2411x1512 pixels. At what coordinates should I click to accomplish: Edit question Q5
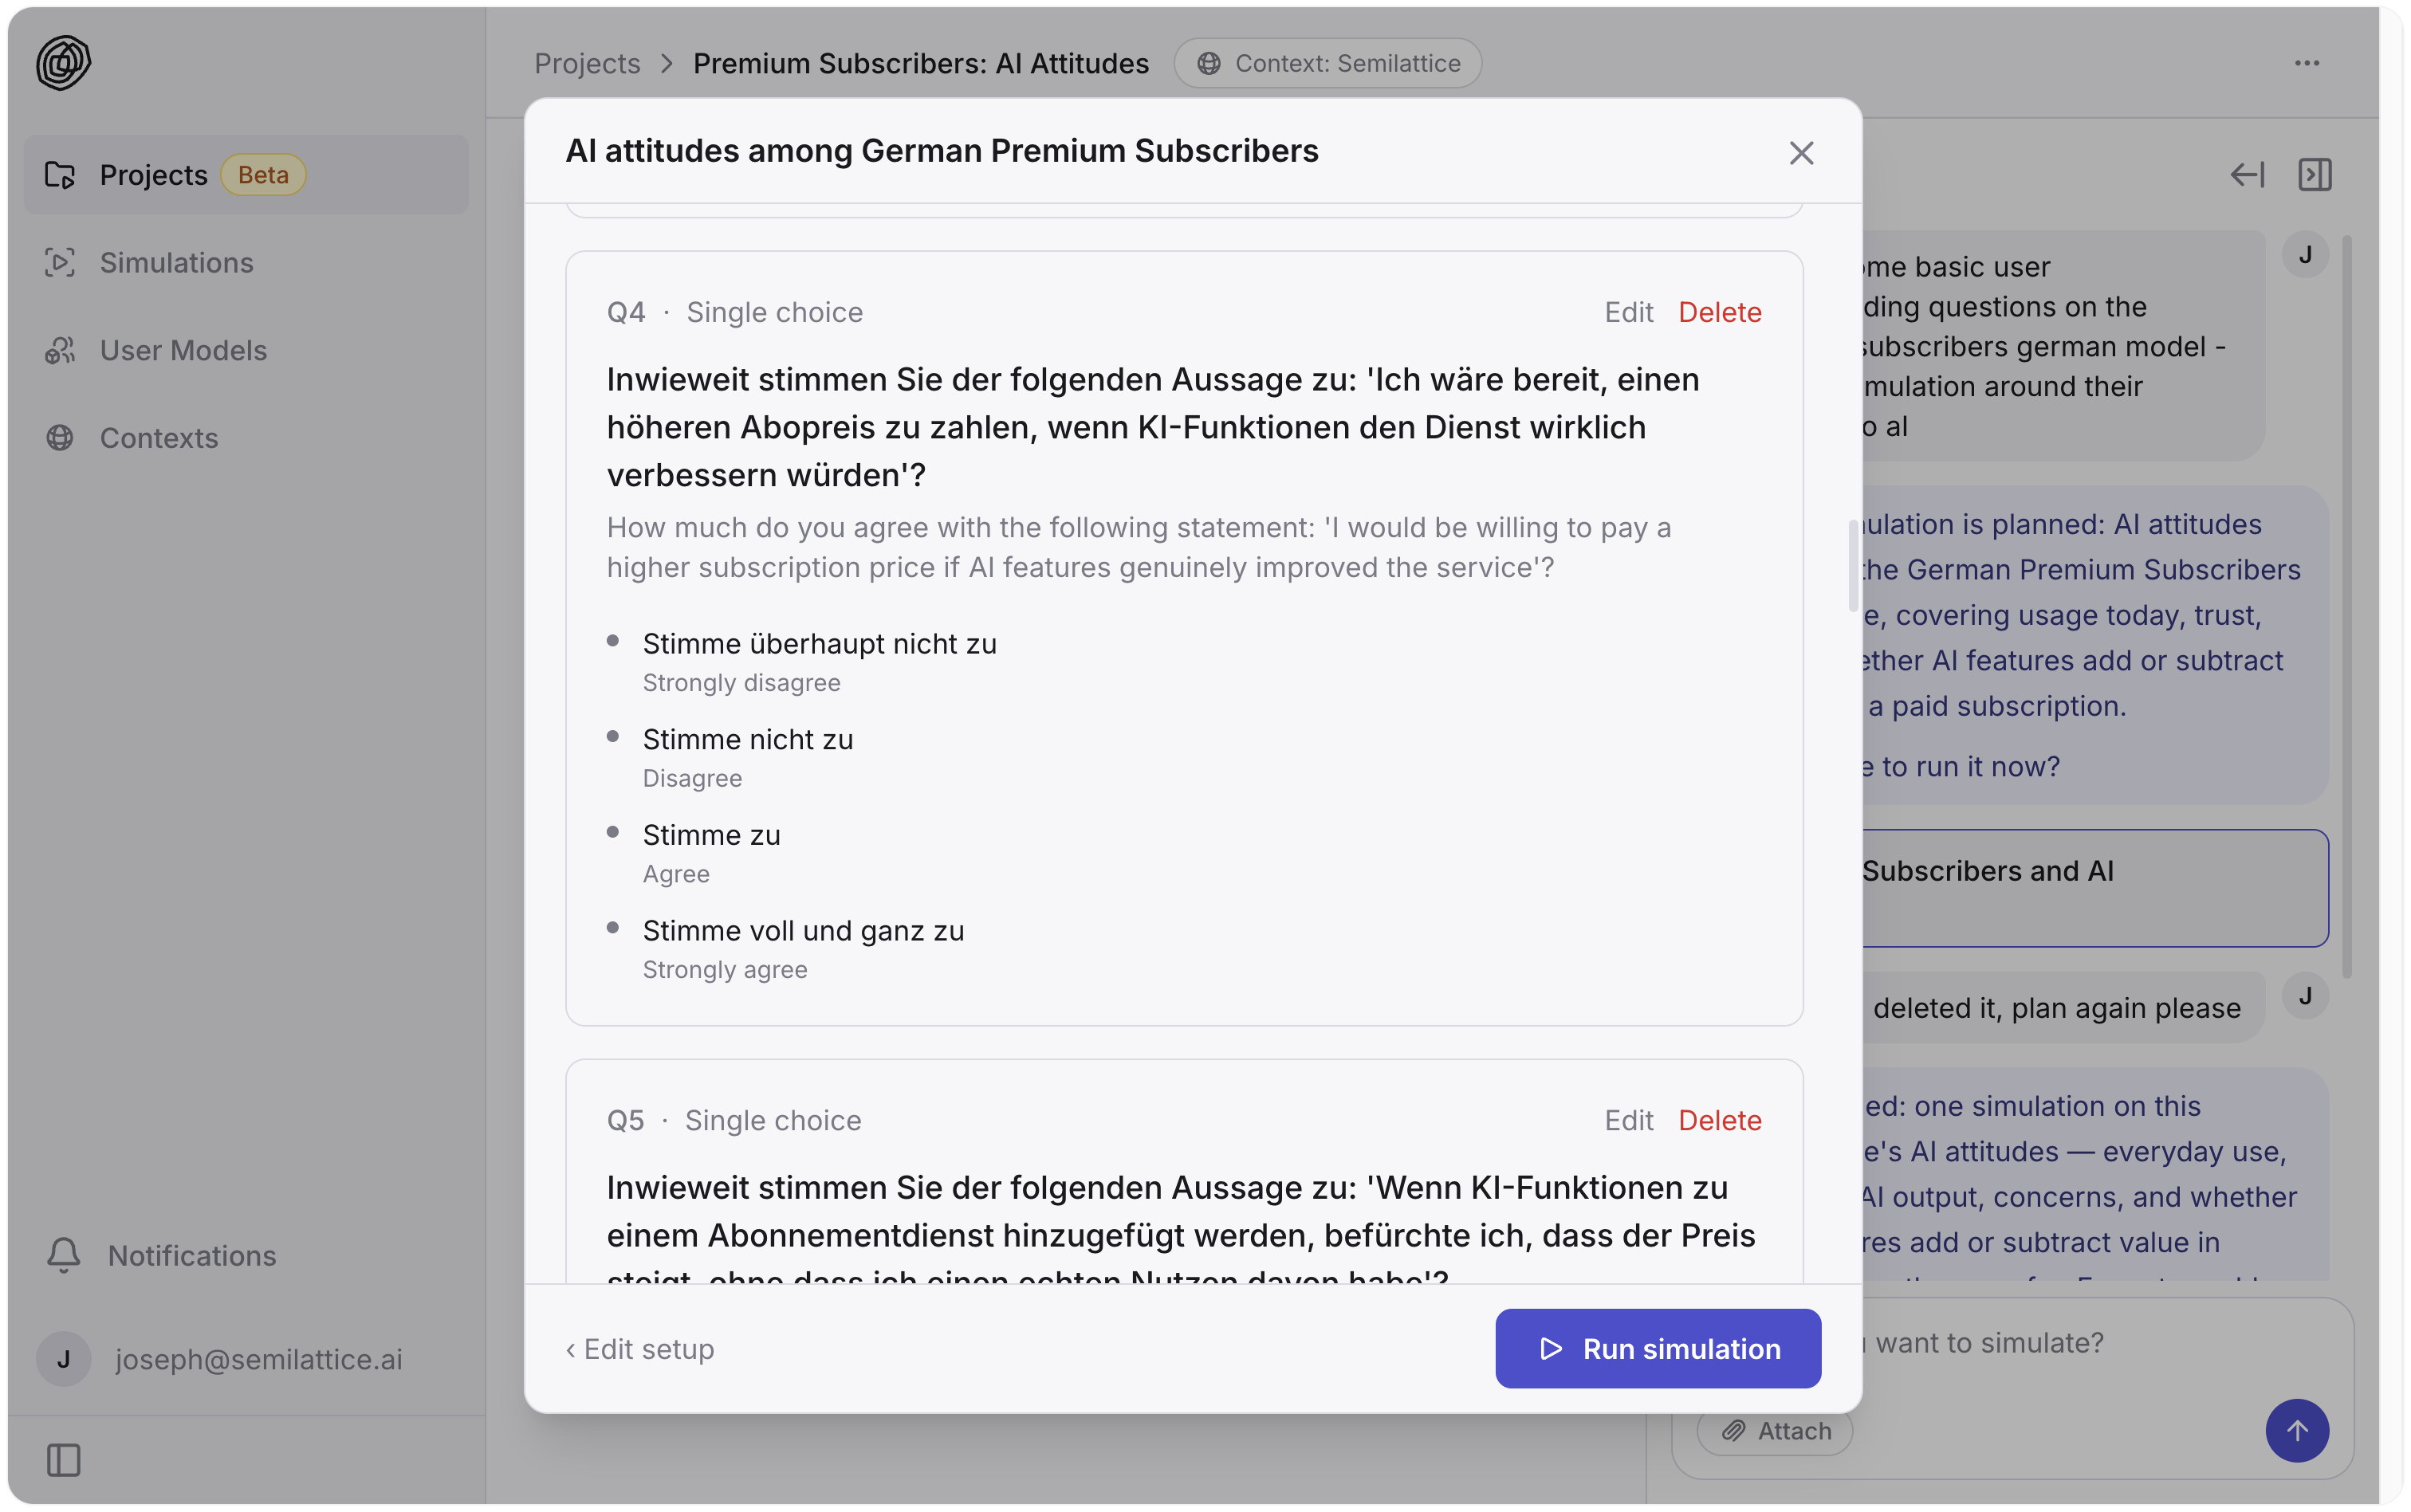1629,1120
